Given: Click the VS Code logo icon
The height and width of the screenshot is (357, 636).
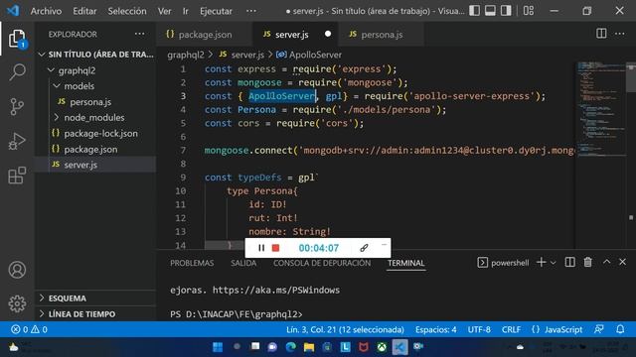Looking at the screenshot, I should 13,11.
